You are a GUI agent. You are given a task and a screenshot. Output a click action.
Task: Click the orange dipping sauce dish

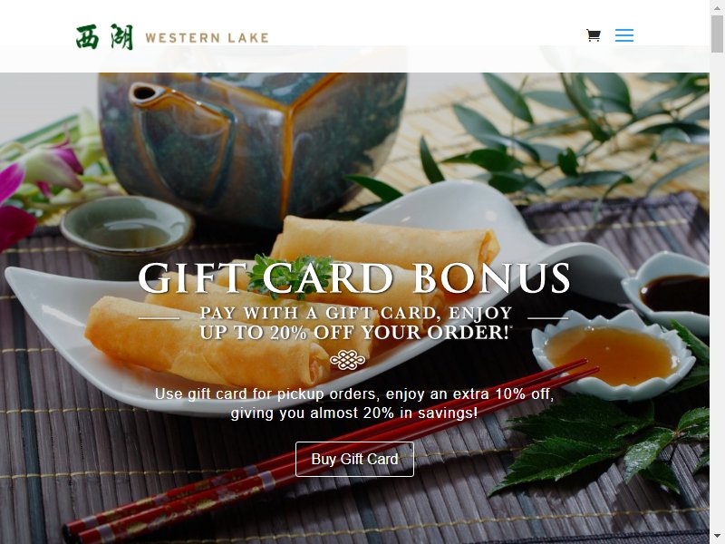pyautogui.click(x=613, y=355)
